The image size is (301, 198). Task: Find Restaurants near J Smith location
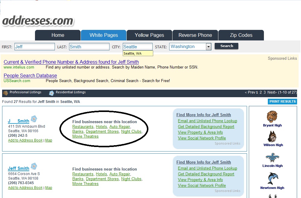tap(83, 127)
